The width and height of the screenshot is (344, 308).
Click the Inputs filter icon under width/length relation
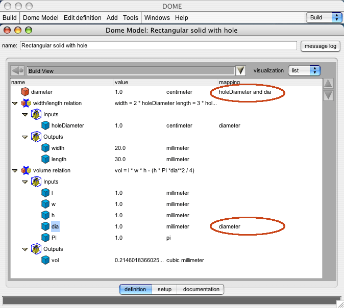[36, 114]
